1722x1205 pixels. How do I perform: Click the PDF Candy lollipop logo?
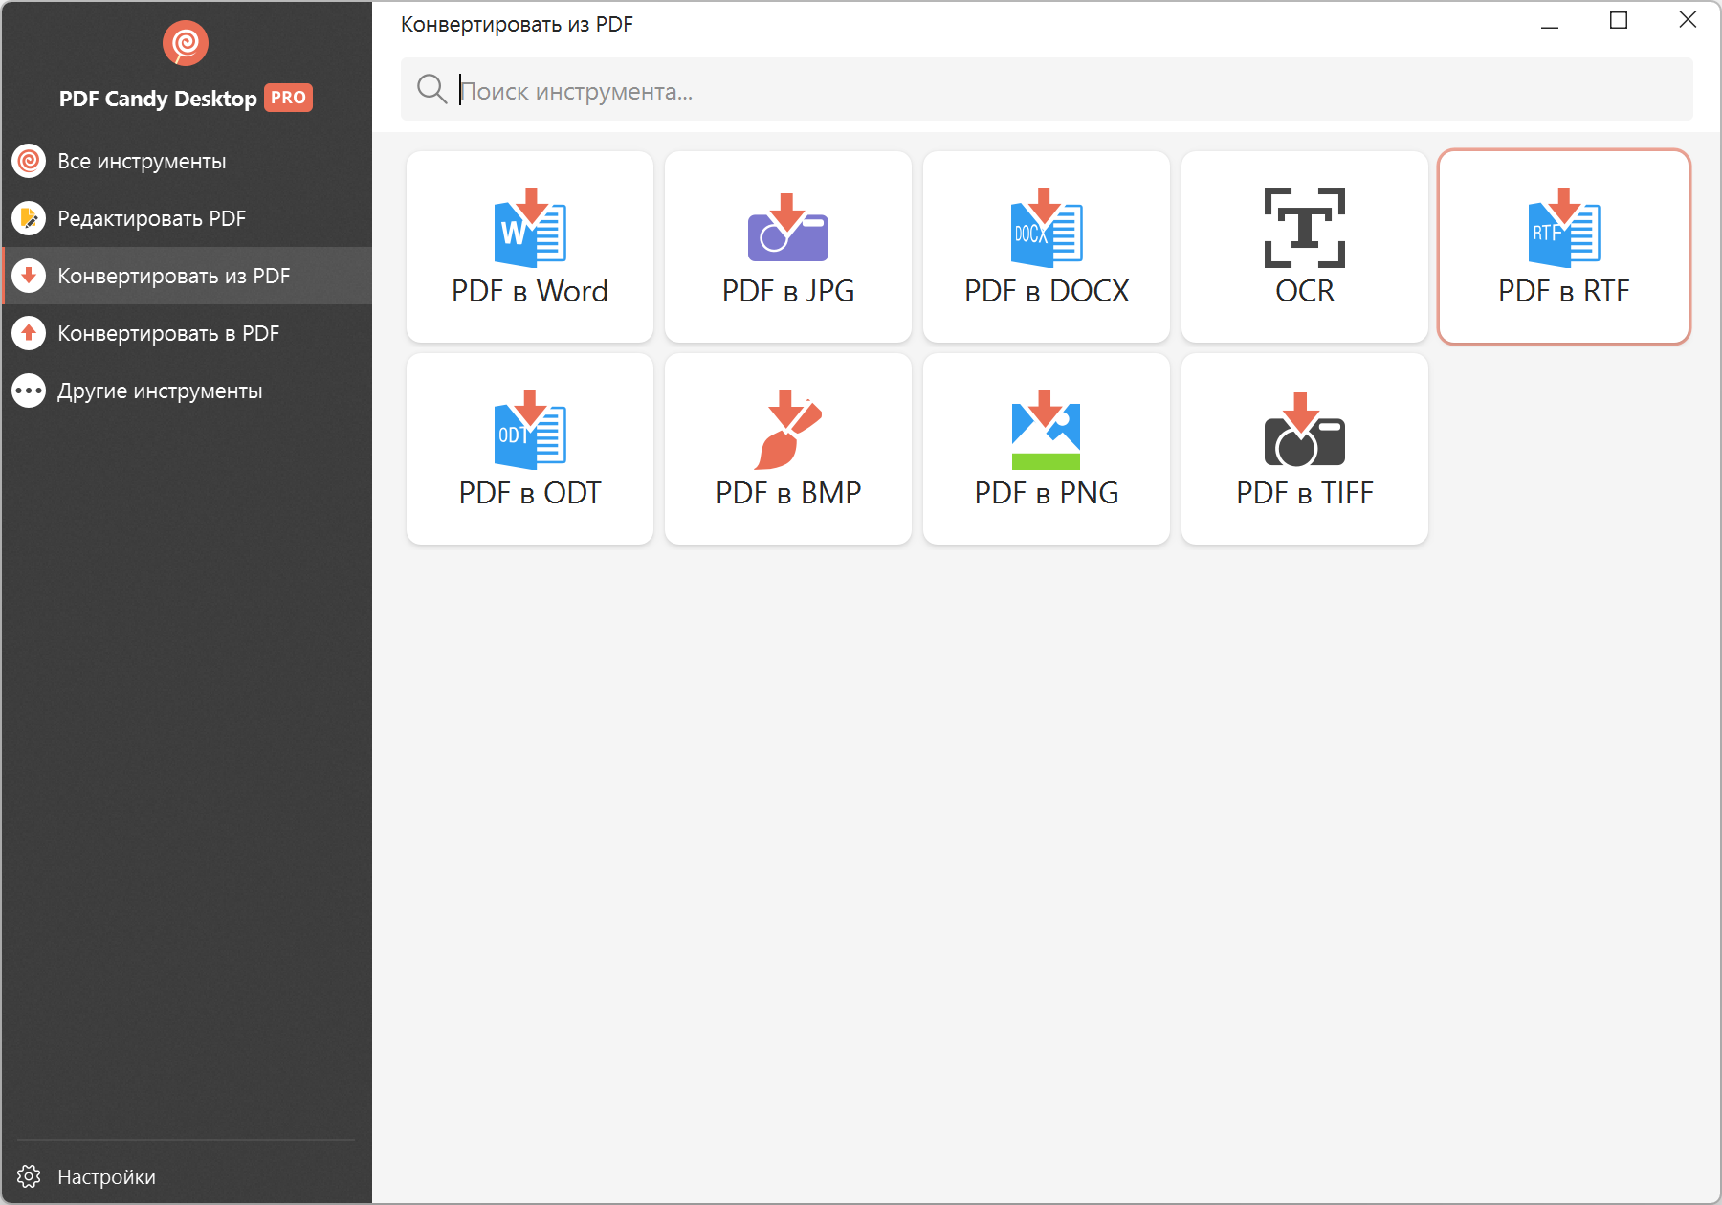[x=186, y=43]
